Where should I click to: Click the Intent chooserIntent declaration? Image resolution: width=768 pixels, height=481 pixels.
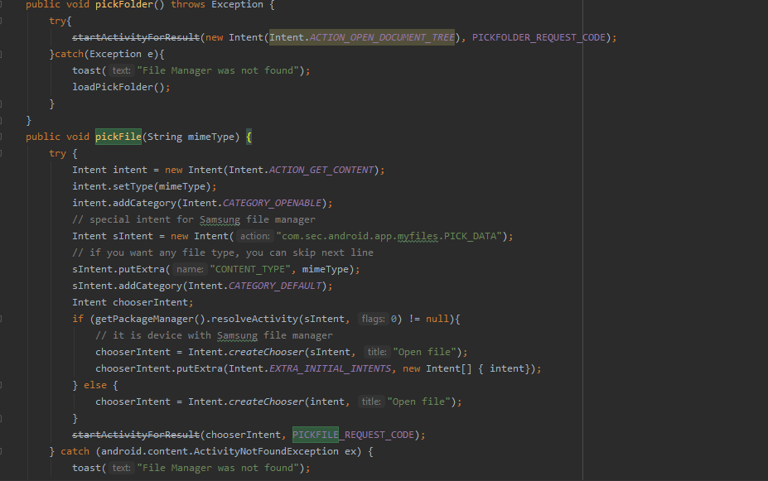(133, 302)
